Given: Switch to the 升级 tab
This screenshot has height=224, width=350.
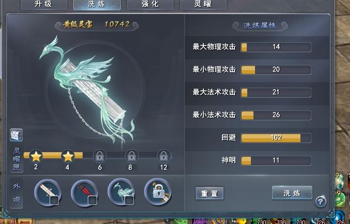Looking at the screenshot, I should [x=43, y=5].
